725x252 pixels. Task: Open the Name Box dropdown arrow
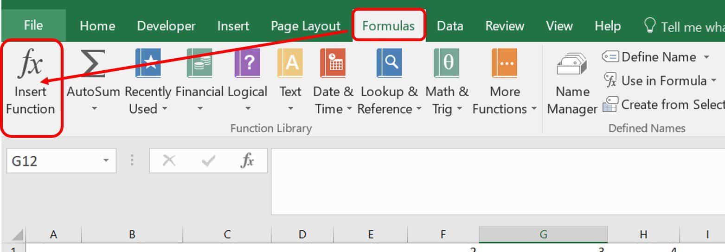[x=106, y=161]
